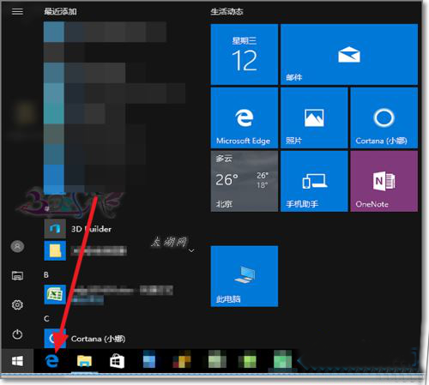Launch Edge from the taskbar
This screenshot has width=429, height=385.
(52, 361)
